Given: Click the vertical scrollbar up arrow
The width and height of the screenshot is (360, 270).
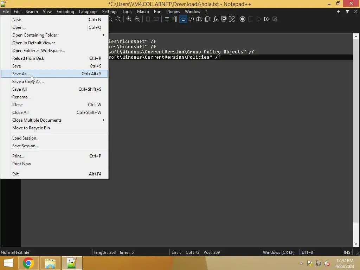Looking at the screenshot, I should point(356,37).
